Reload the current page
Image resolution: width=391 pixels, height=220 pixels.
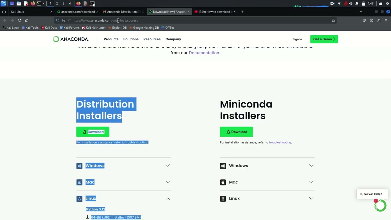tap(20, 20)
